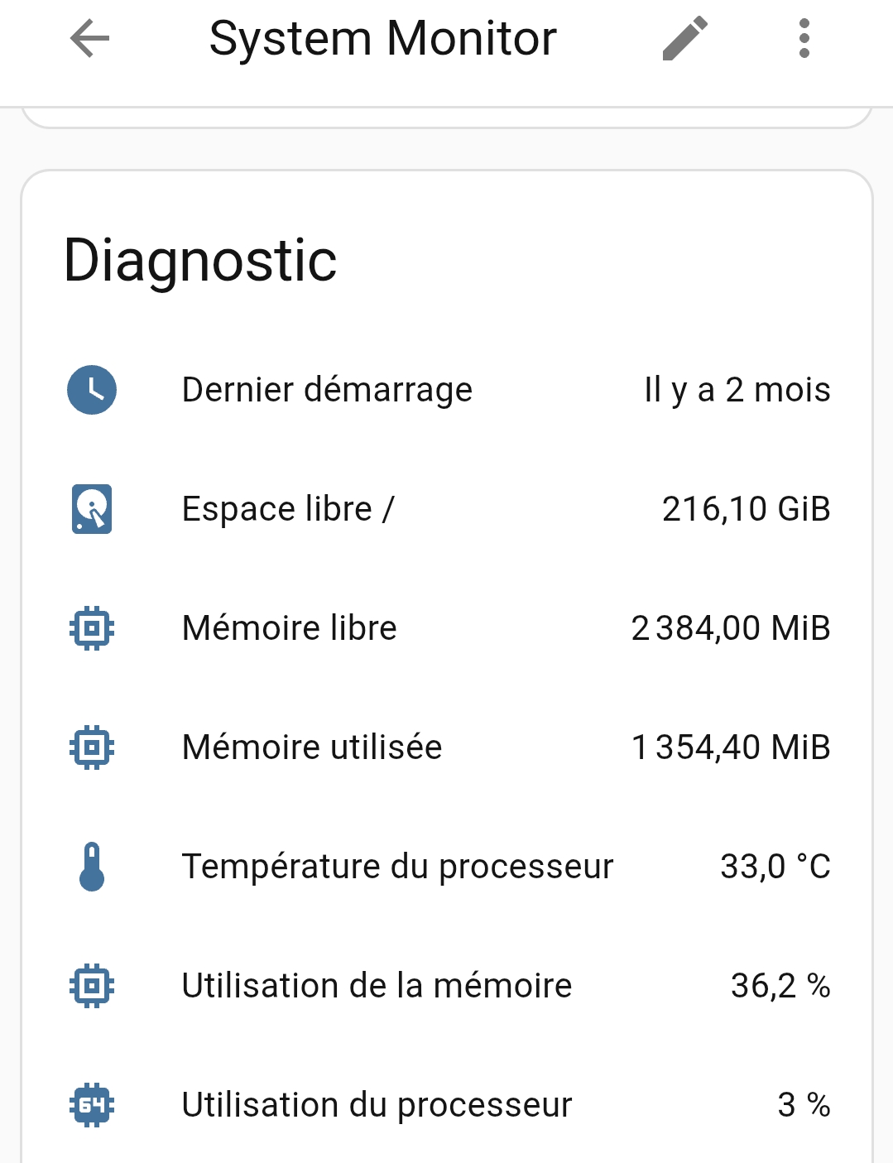Viewport: 893px width, 1163px height.
Task: Click the pencil edit icon
Action: (685, 39)
